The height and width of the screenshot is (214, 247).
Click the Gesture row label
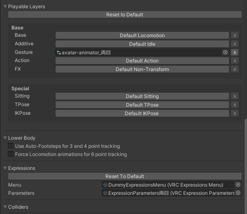(24, 52)
